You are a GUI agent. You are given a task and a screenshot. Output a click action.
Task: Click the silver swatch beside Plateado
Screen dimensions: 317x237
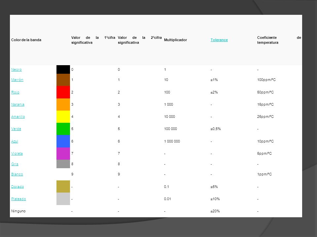tap(63, 199)
